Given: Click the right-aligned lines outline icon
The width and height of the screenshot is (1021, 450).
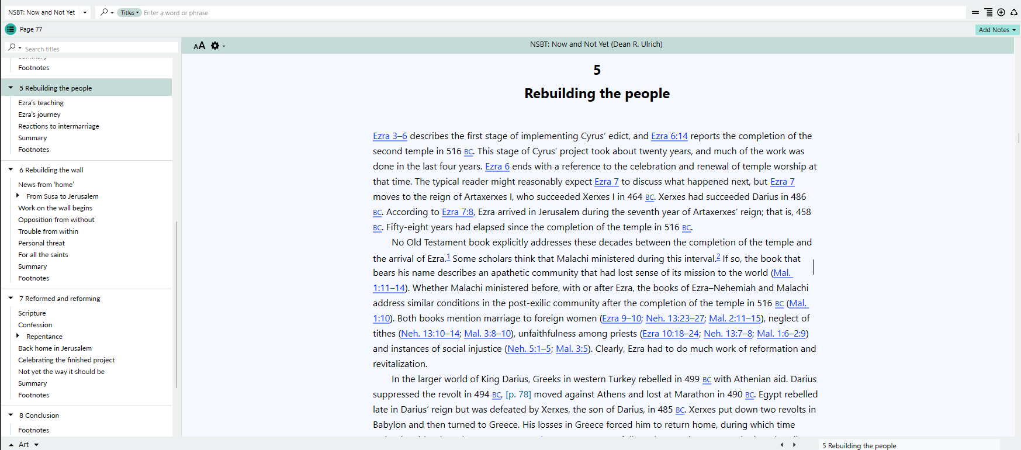Looking at the screenshot, I should pyautogui.click(x=988, y=12).
